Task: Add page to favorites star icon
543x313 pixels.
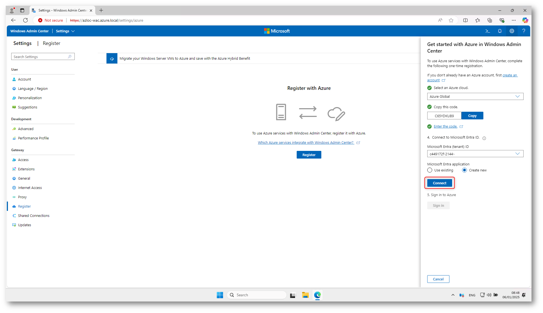Action: (451, 20)
